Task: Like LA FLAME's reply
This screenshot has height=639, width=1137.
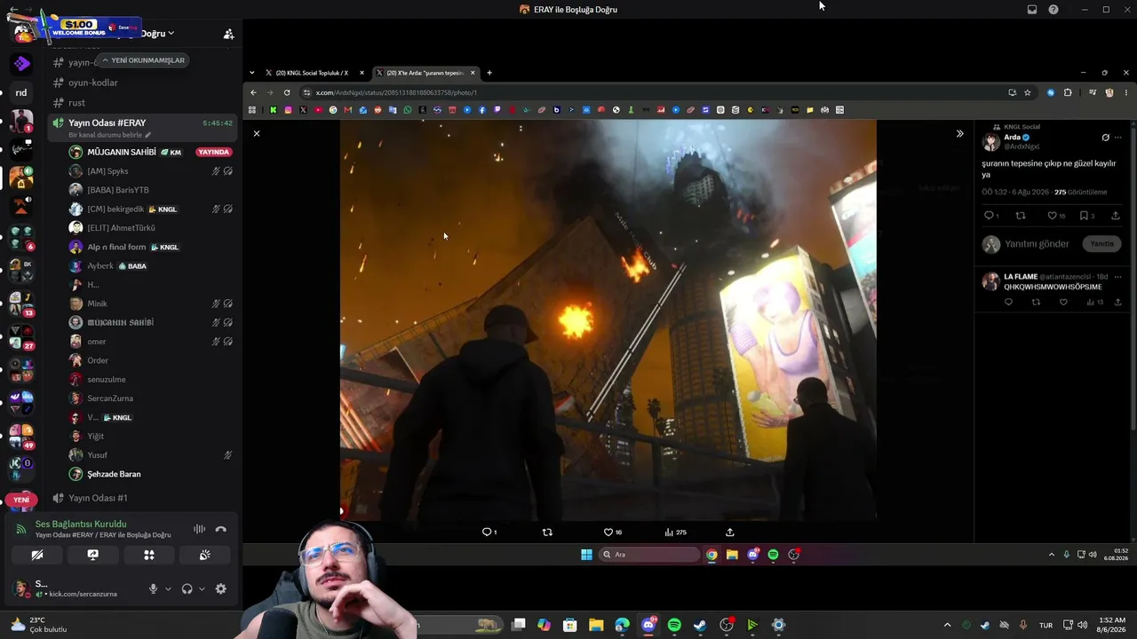Action: tap(1063, 303)
